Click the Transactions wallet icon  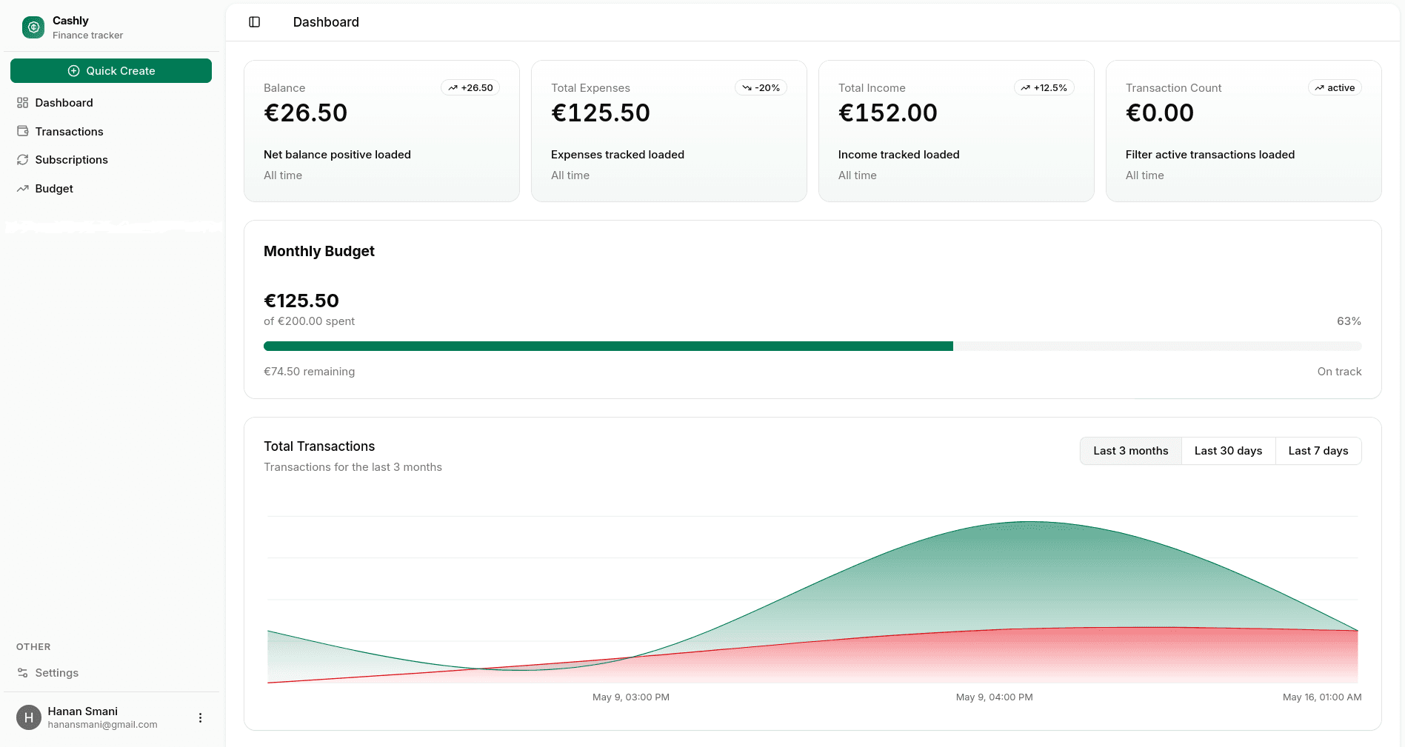point(23,131)
